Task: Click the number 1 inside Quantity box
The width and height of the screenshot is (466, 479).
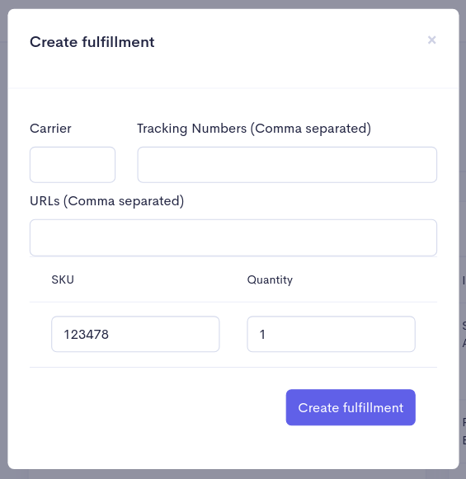Action: coord(262,335)
